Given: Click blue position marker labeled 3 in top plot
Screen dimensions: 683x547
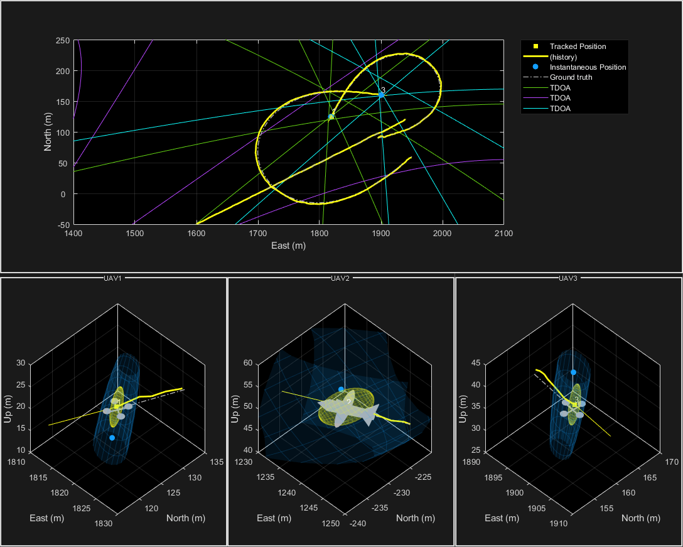Looking at the screenshot, I should [x=380, y=95].
